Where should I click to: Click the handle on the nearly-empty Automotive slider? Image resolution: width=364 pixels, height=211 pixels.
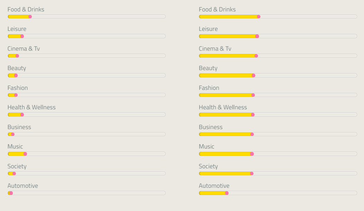pos(11,193)
